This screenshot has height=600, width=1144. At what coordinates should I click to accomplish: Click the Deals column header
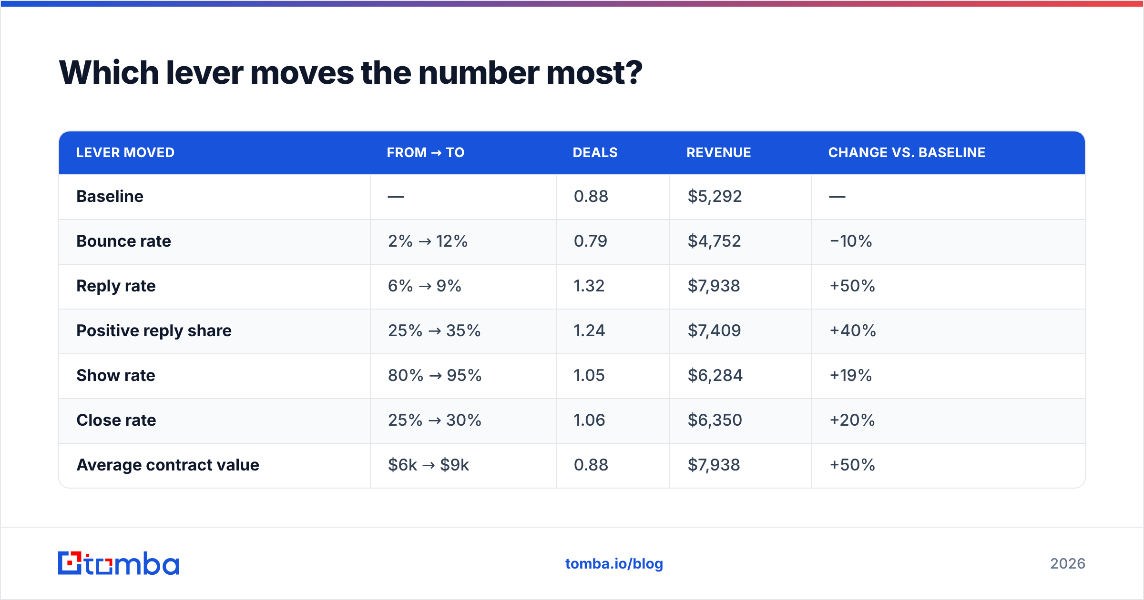point(595,152)
